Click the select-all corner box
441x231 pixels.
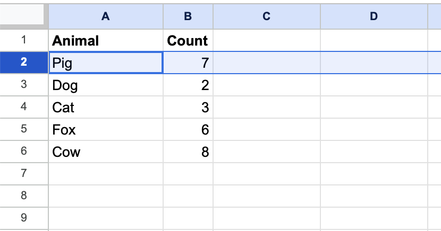[x=24, y=16]
